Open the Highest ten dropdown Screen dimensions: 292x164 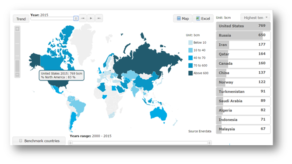tap(255, 17)
